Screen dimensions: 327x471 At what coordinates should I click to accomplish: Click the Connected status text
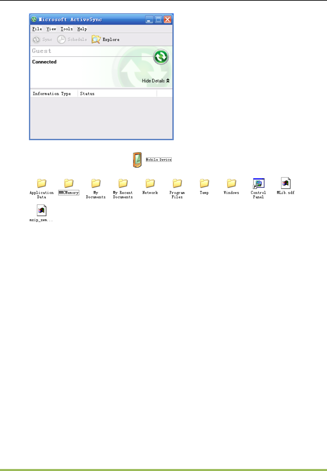(44, 62)
